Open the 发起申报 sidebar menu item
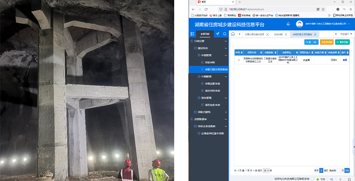355x181 pixels. tap(210, 62)
